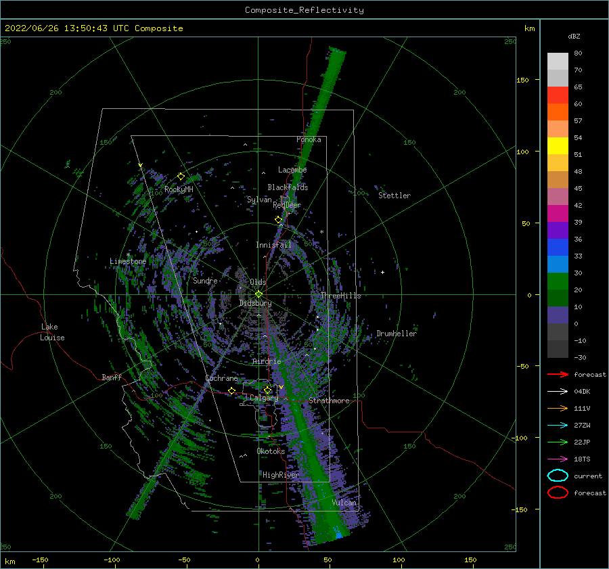Image resolution: width=609 pixels, height=569 pixels.
Task: Click the Didsbury label
Action: coord(255,303)
